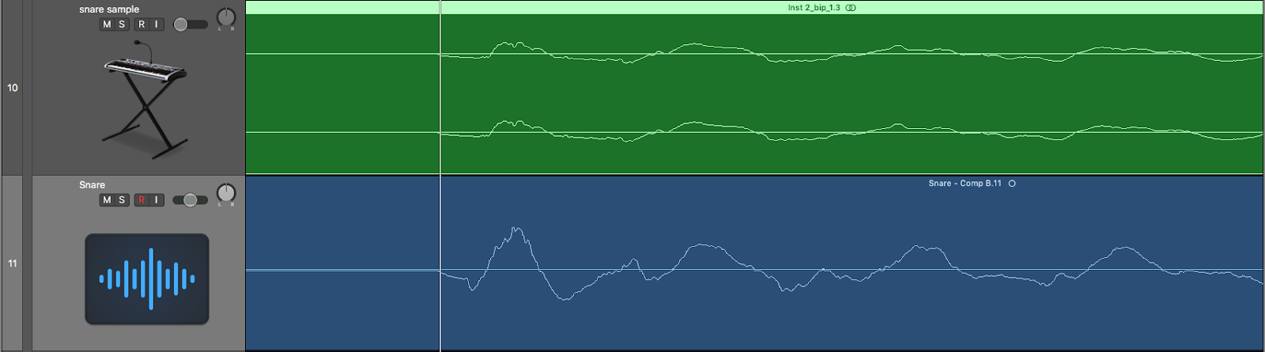Mute the Snare audio track

107,200
